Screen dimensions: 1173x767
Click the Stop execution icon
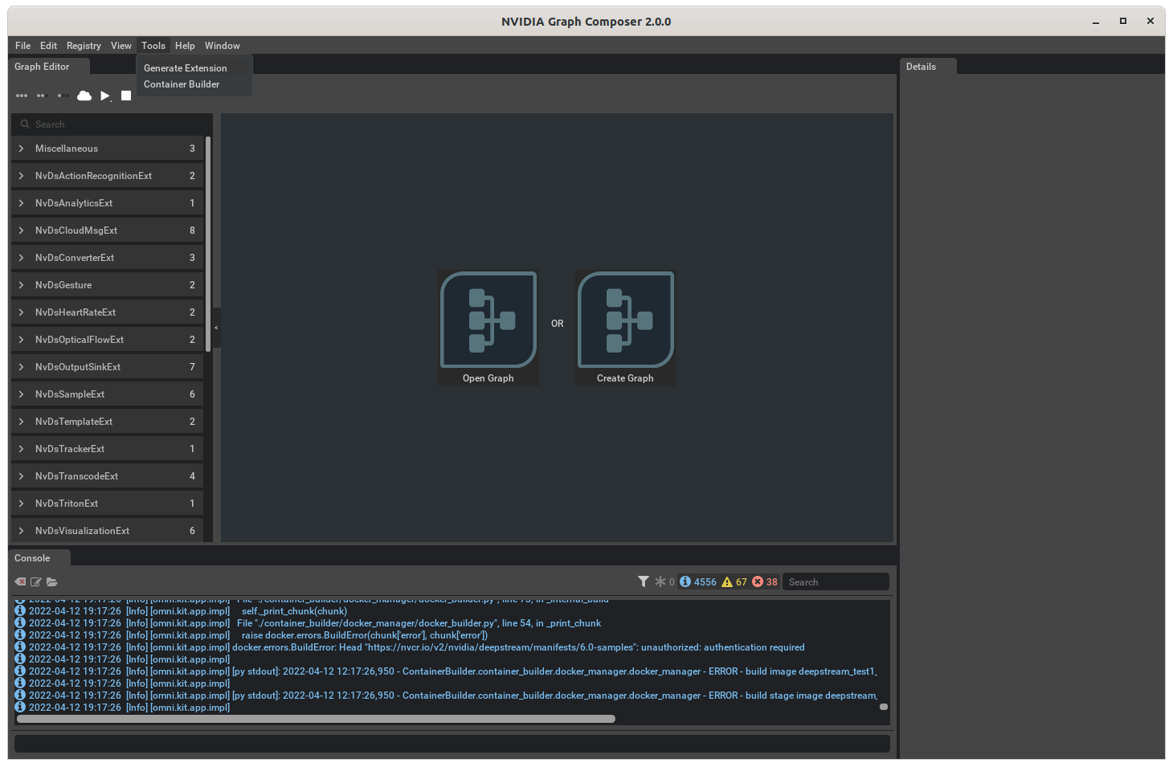tap(125, 95)
